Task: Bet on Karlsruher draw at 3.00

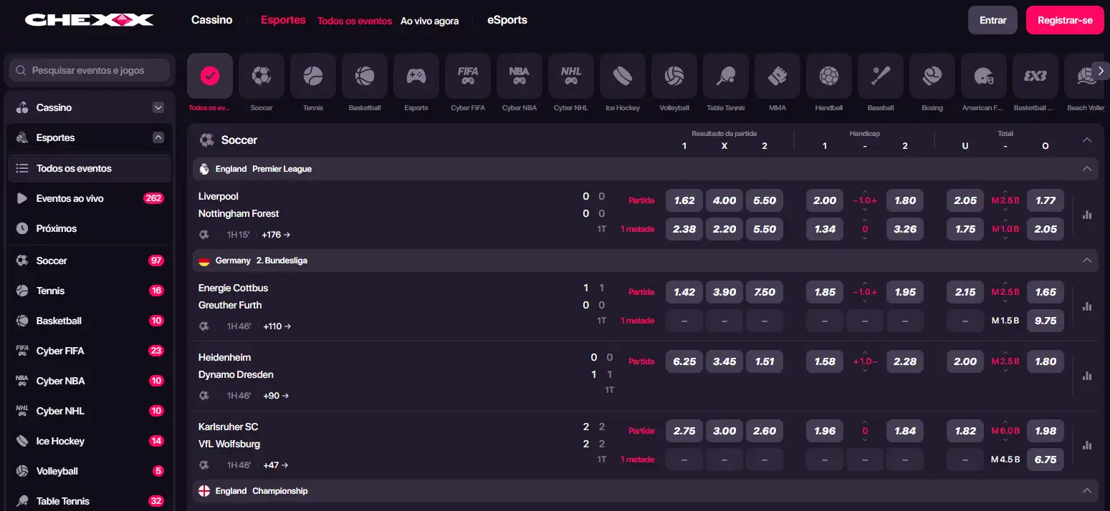Action: click(x=724, y=431)
